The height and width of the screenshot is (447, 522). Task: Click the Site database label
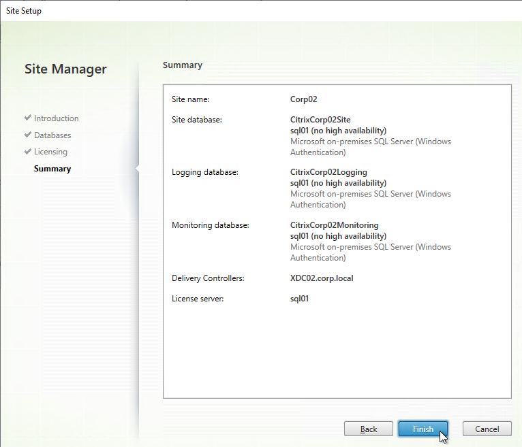click(x=197, y=120)
